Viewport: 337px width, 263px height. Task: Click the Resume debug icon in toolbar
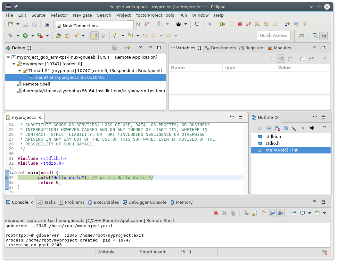pos(223,24)
